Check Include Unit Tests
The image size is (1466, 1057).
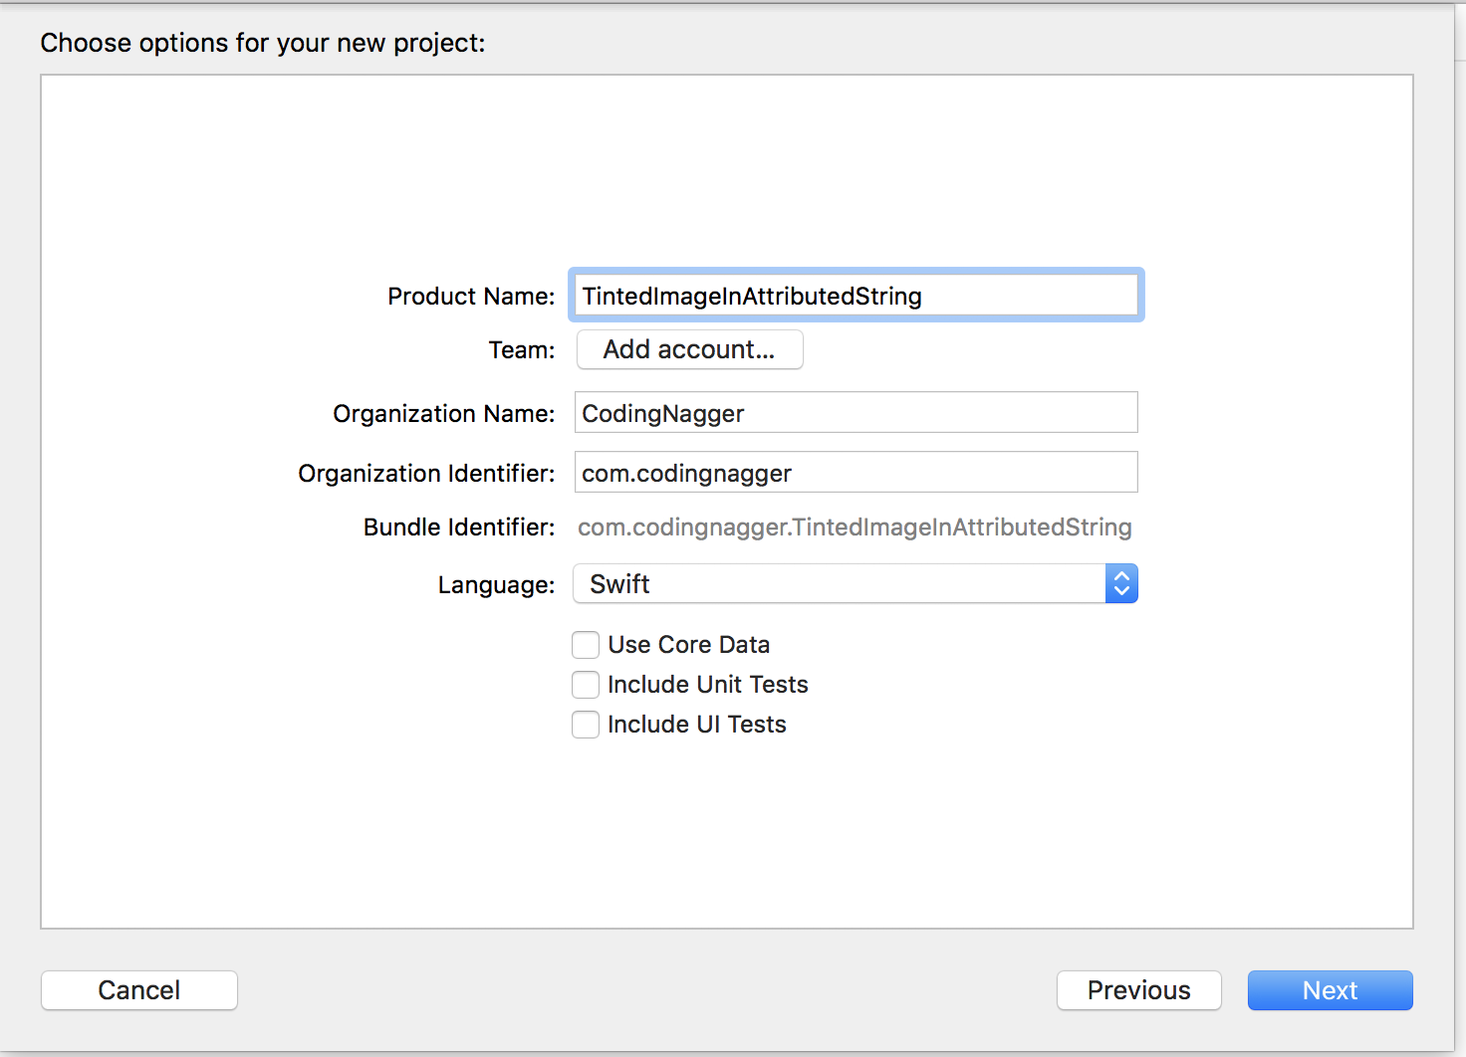(x=586, y=685)
